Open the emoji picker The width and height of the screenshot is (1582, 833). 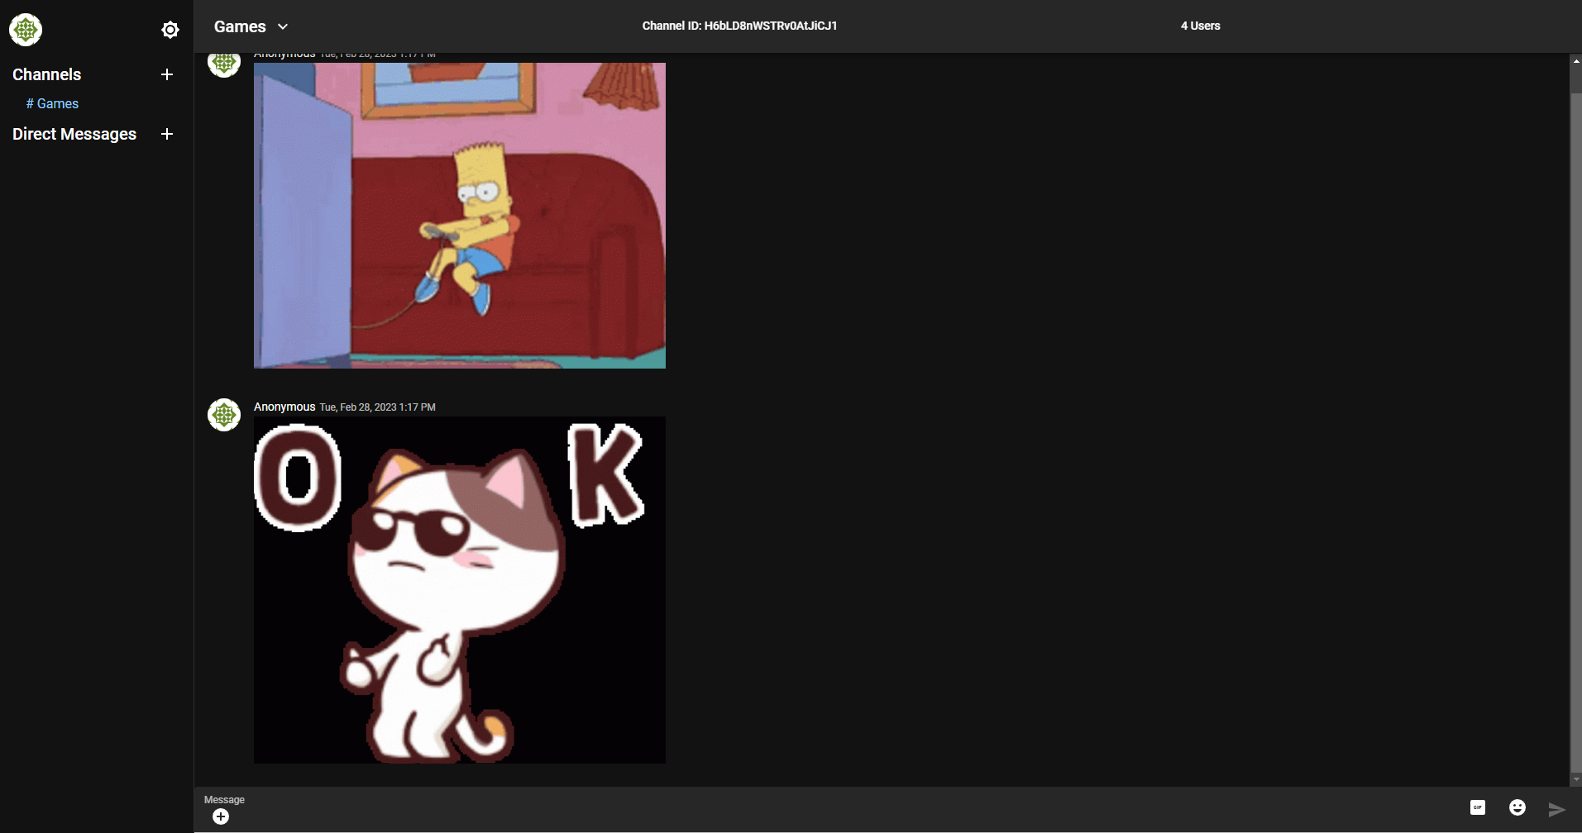pos(1517,807)
